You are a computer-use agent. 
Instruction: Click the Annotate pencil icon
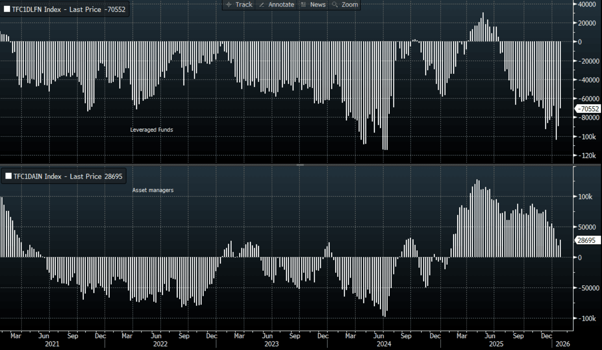[x=262, y=4]
